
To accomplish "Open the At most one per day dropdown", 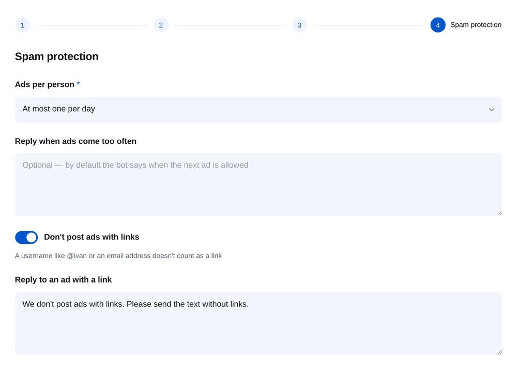I will [258, 110].
